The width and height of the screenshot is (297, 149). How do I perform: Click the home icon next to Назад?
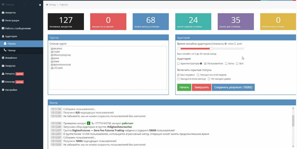point(47,5)
